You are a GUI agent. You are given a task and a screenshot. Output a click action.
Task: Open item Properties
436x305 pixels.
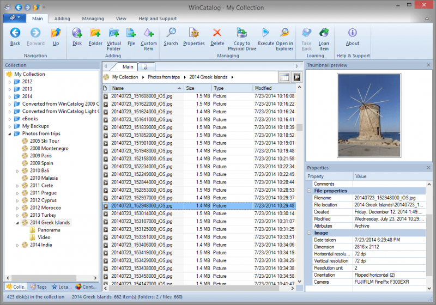194,36
